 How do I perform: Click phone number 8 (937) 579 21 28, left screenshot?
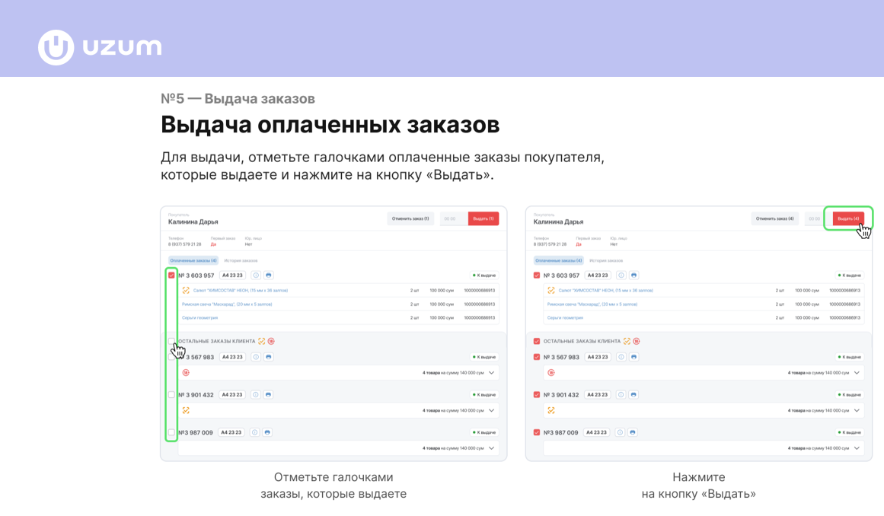[x=184, y=244]
